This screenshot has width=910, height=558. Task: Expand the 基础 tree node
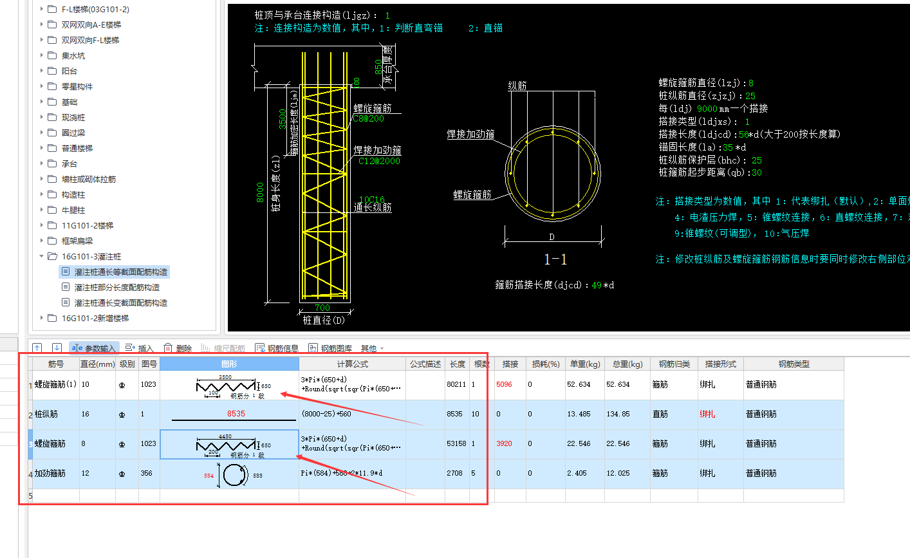click(42, 102)
